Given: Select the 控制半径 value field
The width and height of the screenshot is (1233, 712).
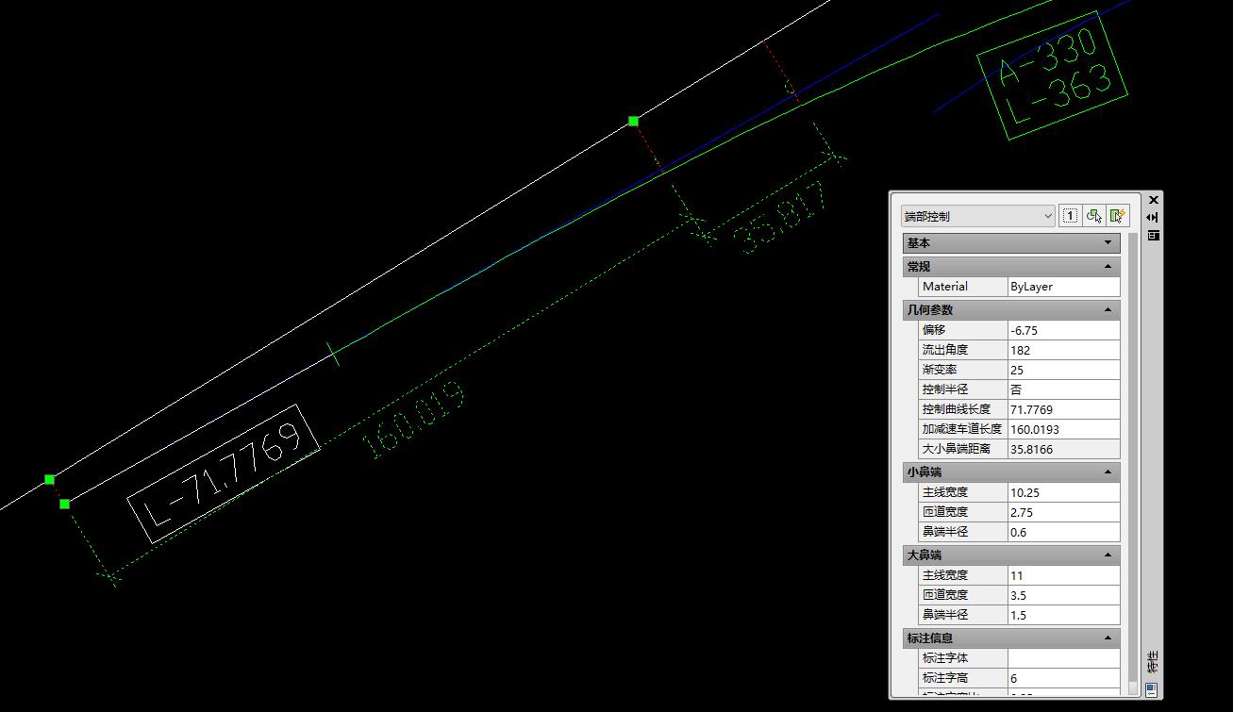Looking at the screenshot, I should point(1063,389).
